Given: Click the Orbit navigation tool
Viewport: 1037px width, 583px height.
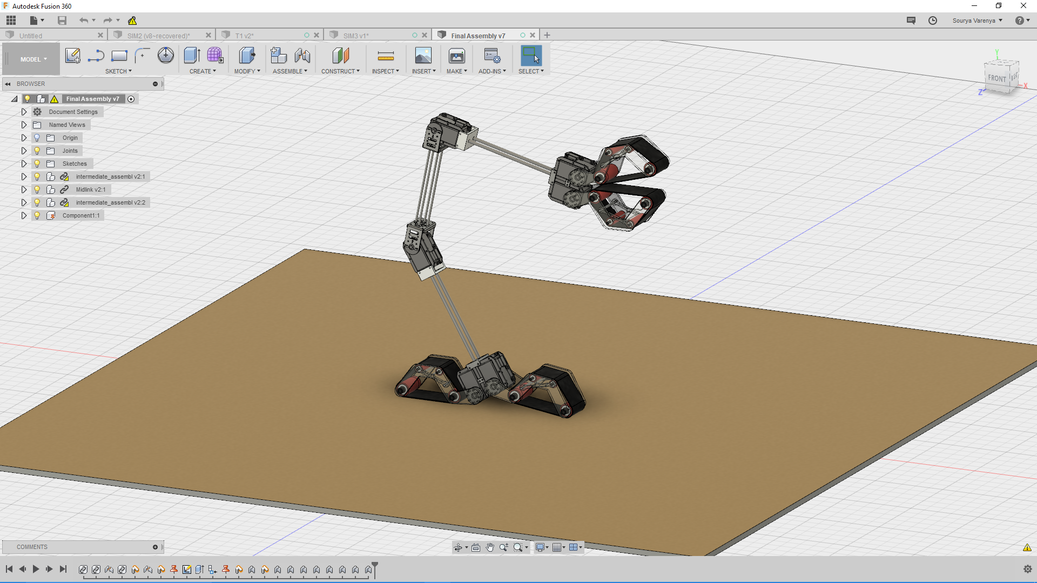Looking at the screenshot, I should pos(458,547).
